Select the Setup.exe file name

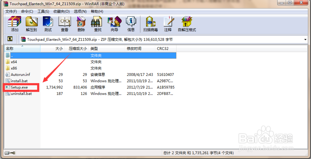19,87
